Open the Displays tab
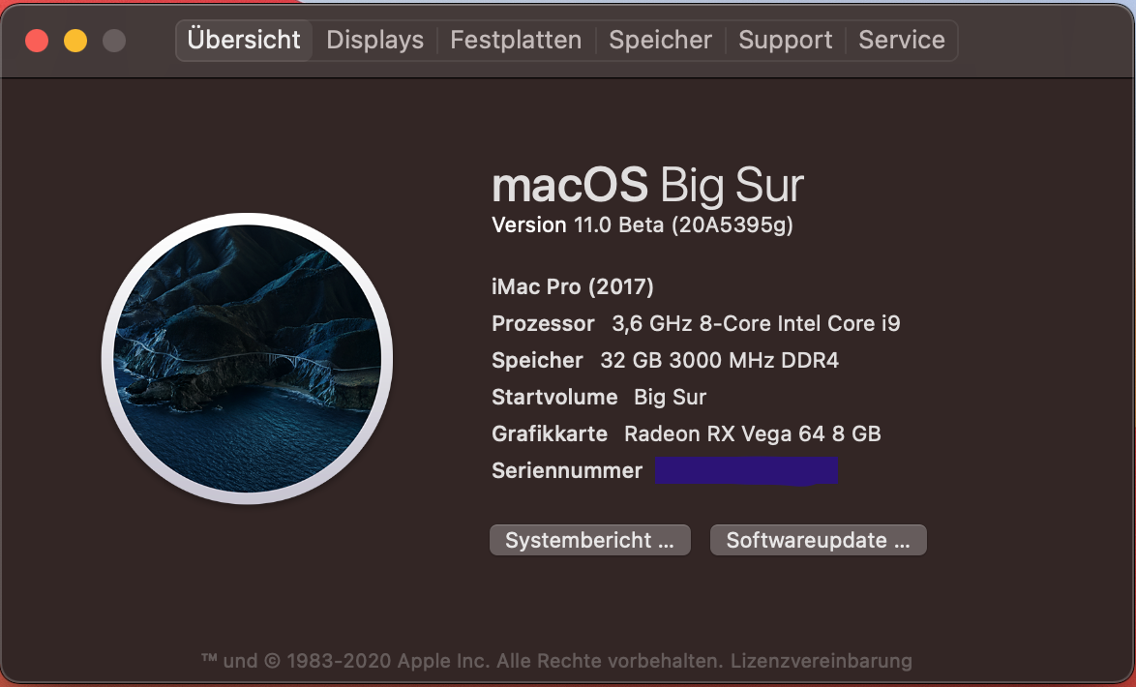Screen dimensions: 1136x687 pyautogui.click(x=374, y=41)
